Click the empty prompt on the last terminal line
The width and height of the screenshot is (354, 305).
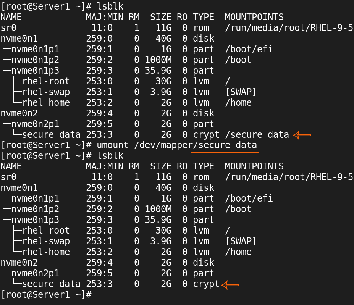click(46, 294)
